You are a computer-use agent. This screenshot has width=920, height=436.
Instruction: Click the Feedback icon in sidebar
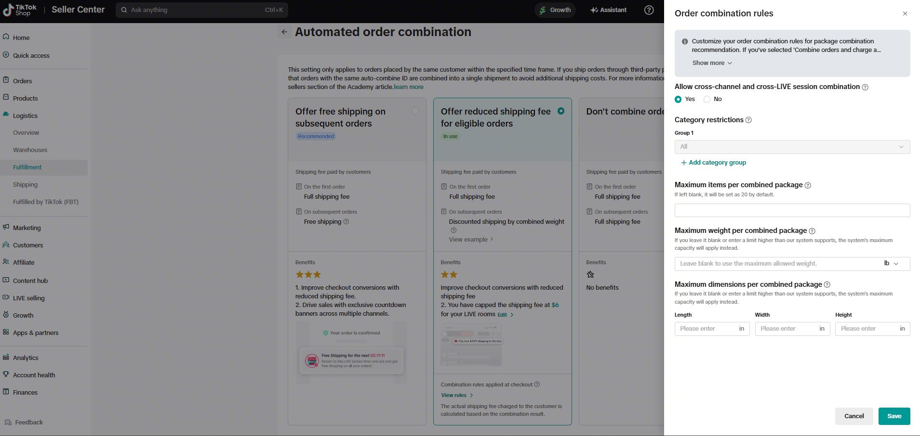8,422
